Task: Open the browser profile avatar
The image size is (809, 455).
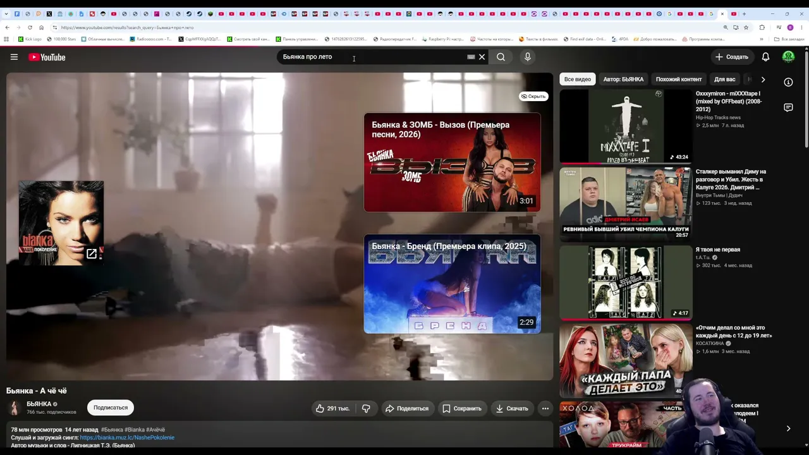Action: 790,27
